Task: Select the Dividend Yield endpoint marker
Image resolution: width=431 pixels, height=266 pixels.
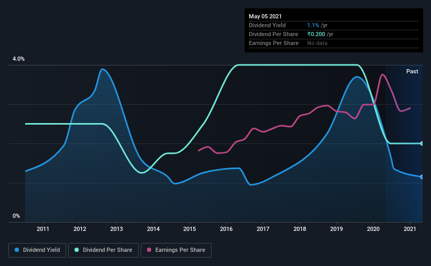Action: click(x=422, y=177)
